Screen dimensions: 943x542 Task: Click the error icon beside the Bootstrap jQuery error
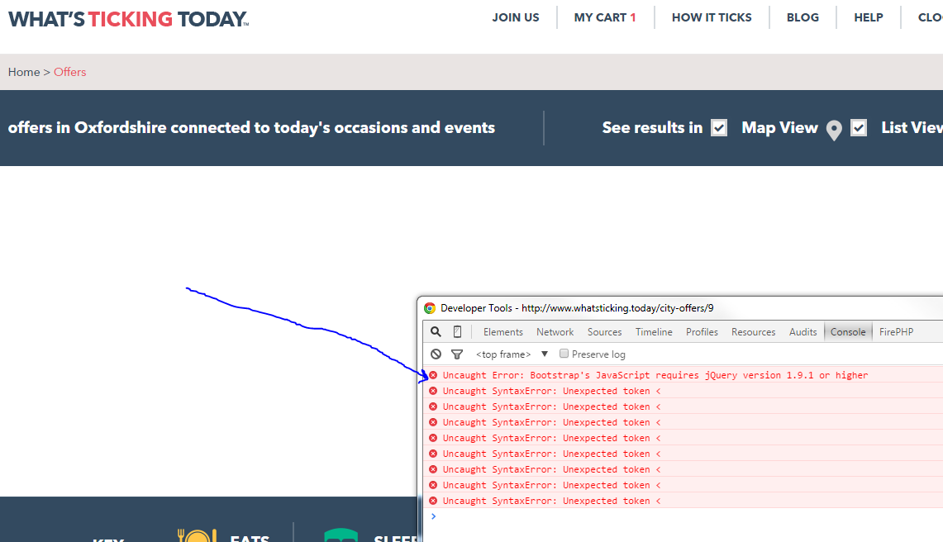[433, 375]
